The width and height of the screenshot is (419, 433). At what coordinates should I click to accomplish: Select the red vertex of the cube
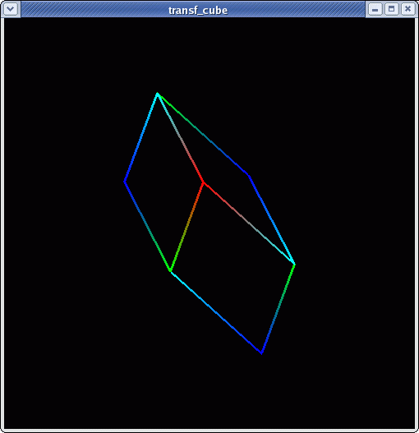[x=204, y=182]
